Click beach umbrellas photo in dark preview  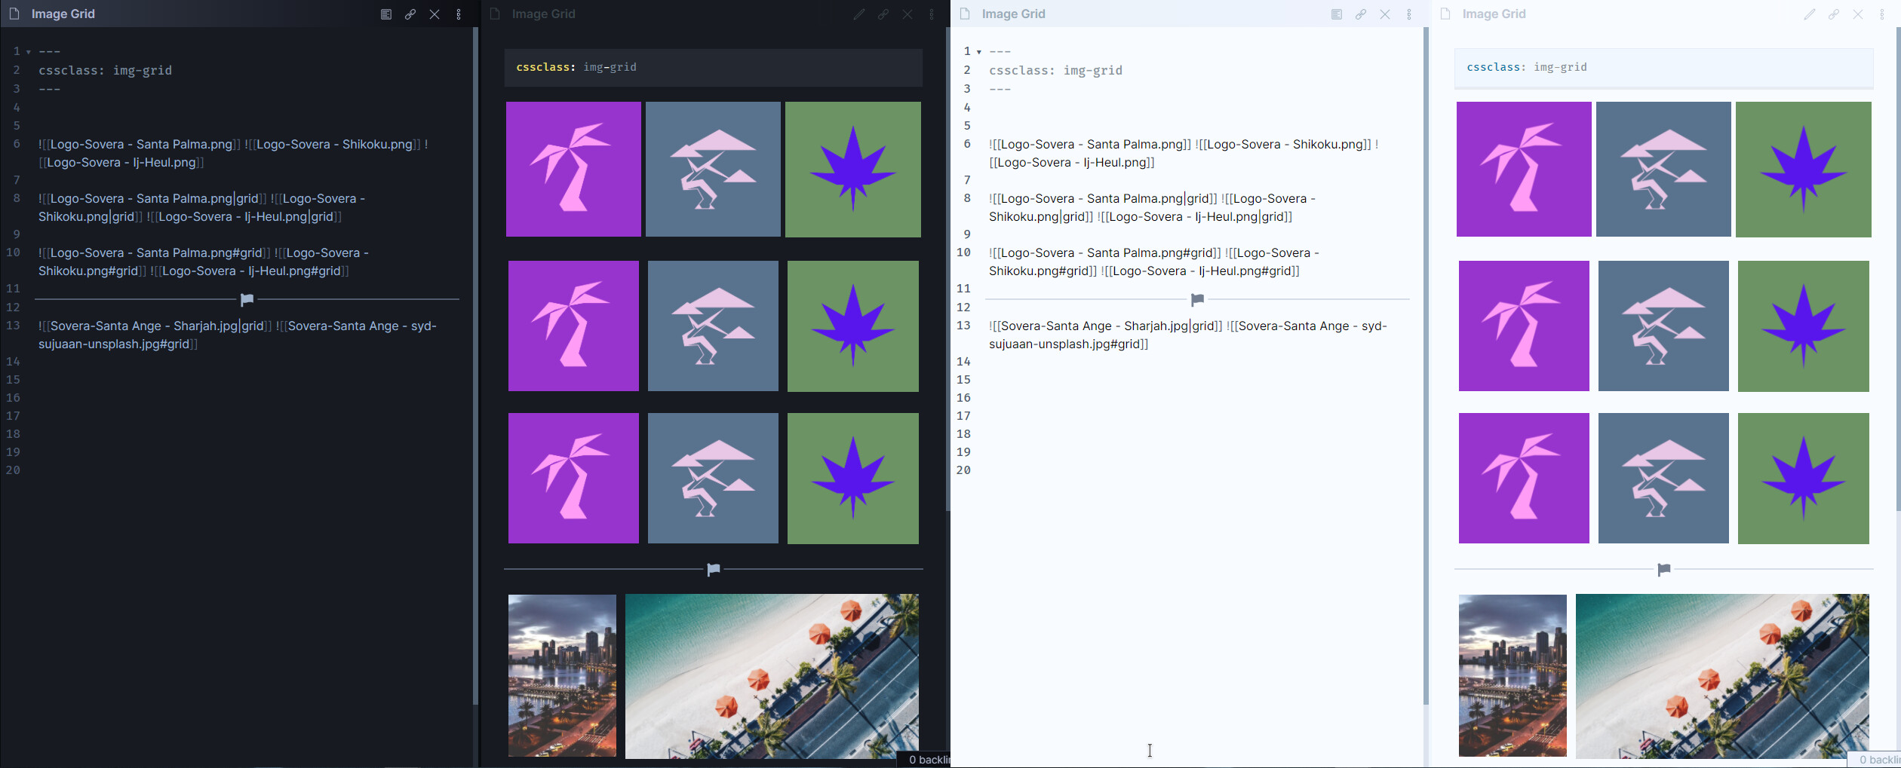pos(772,676)
